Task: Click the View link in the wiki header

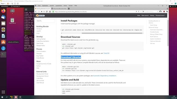Action: tap(139, 15)
